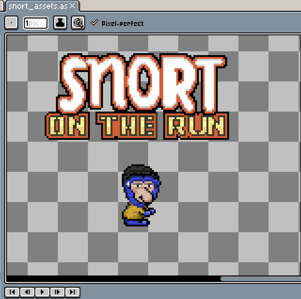Viewport: 301px width, 299px height.
Task: Open the brush size preview swatch
Action: pos(11,23)
